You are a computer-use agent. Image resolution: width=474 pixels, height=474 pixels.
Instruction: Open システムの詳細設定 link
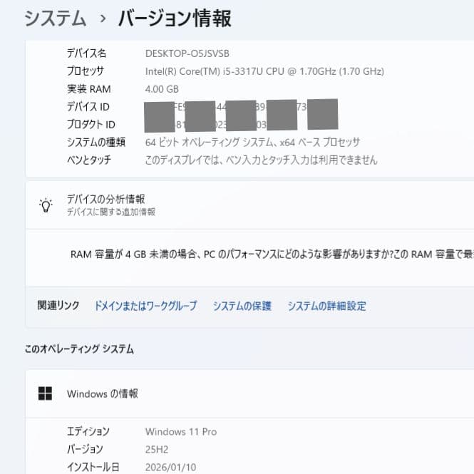point(326,306)
